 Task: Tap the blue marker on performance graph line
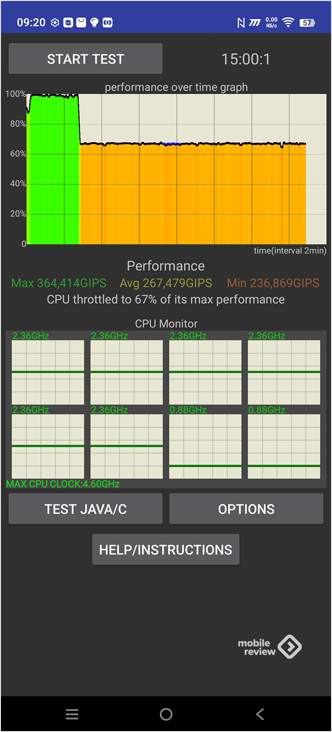coord(171,144)
